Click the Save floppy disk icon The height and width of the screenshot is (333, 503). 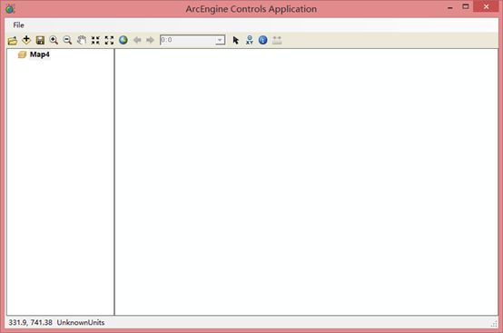click(x=40, y=40)
